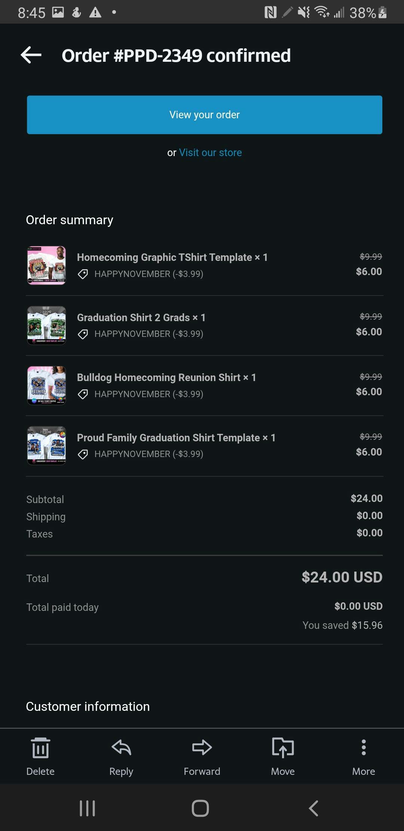Tap the Order #PPD-2349 confirmed header

[176, 55]
